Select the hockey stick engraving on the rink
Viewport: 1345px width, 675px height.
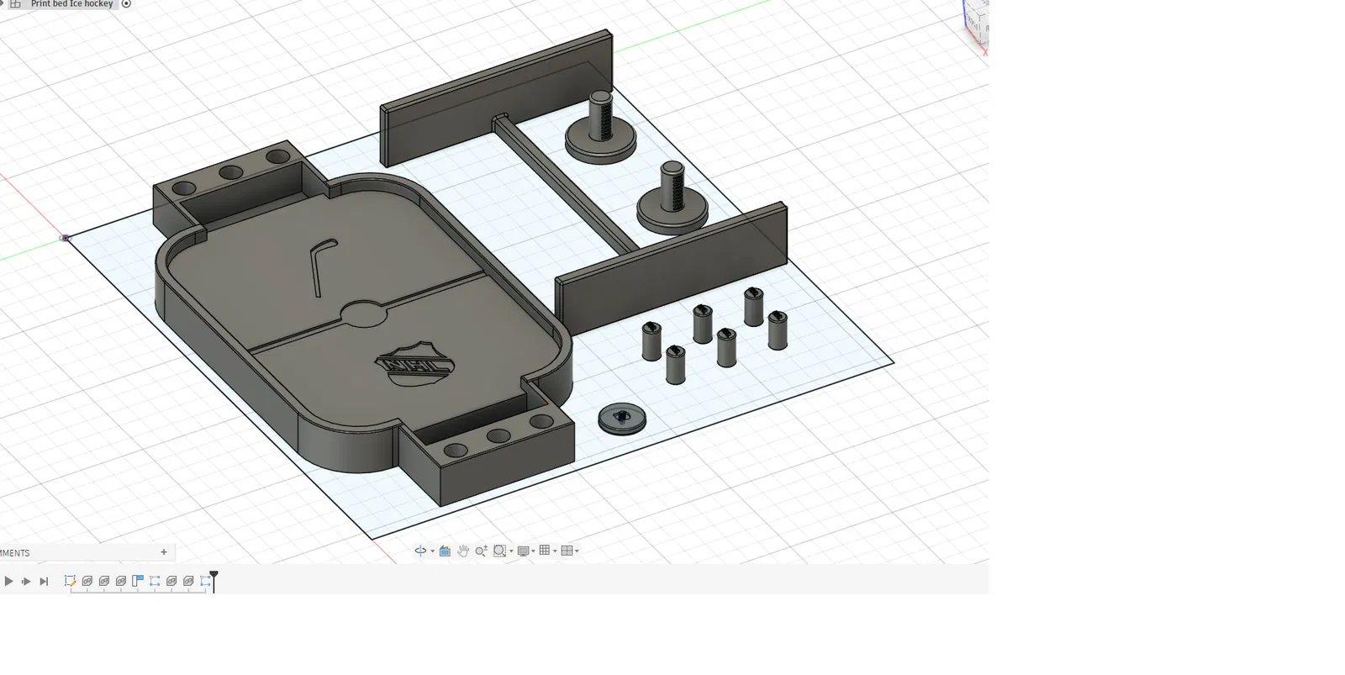point(323,267)
